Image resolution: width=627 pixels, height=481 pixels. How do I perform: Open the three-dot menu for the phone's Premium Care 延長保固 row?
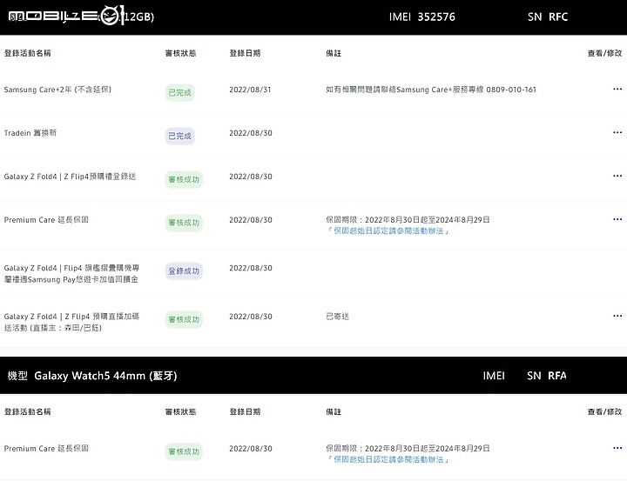[x=617, y=219]
